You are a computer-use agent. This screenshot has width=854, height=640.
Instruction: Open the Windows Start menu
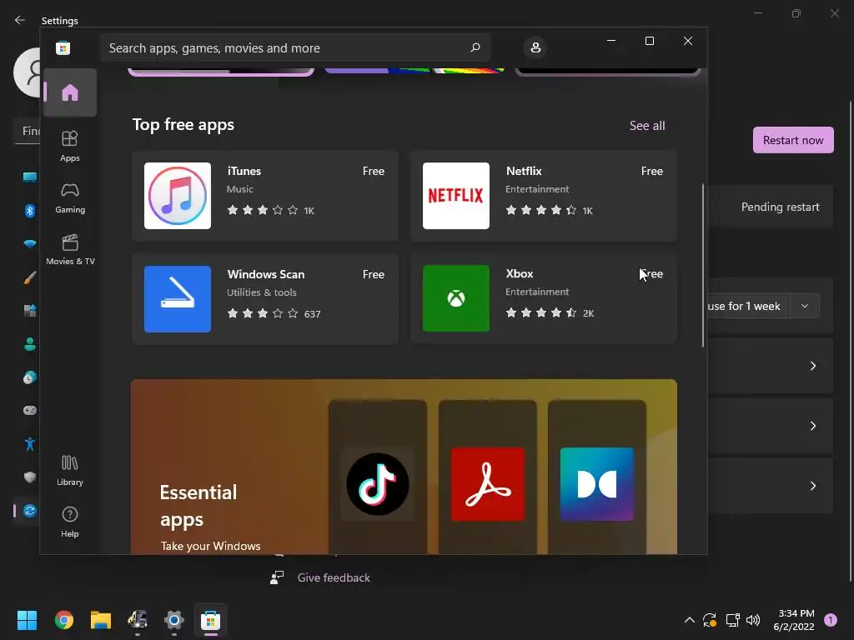27,620
